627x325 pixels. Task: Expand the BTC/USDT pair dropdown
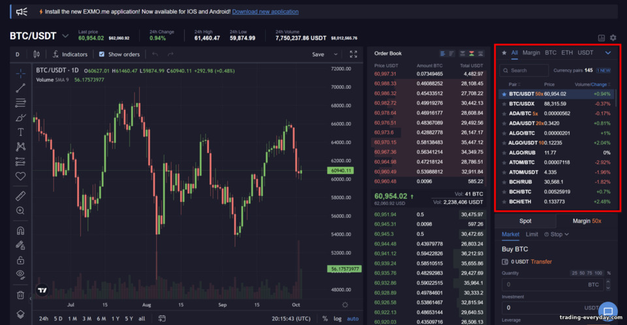pos(65,36)
